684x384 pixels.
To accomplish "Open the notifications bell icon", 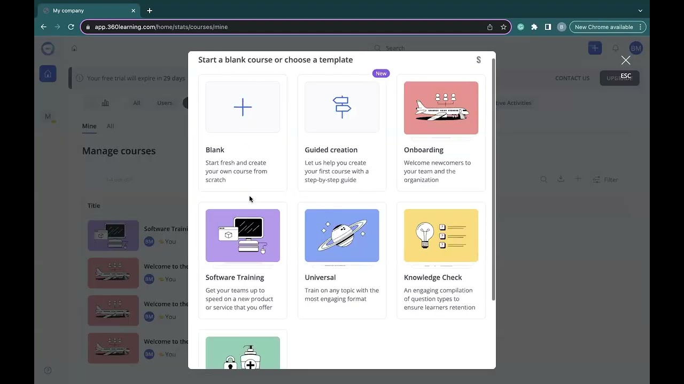I will [616, 48].
